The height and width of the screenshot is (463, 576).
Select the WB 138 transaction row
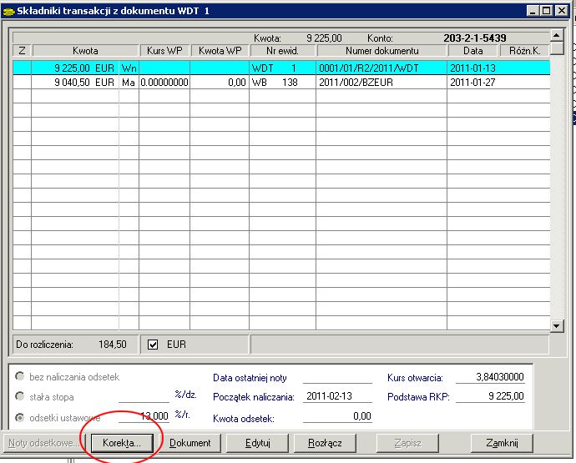click(x=281, y=83)
